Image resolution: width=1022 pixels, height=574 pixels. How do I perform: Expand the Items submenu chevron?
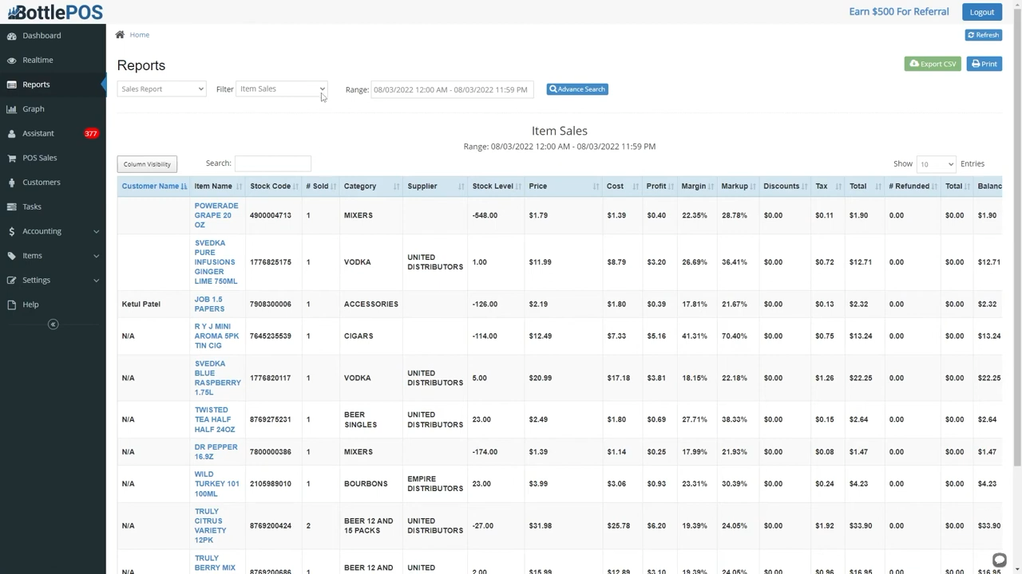[x=96, y=256]
